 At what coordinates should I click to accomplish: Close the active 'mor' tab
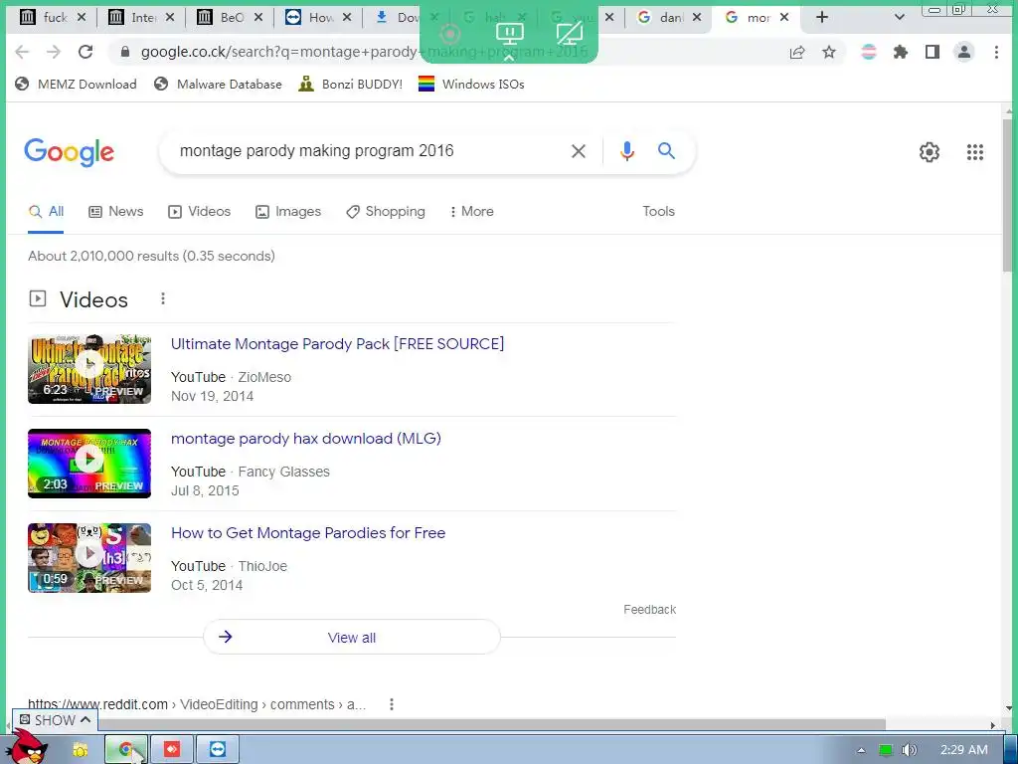pos(784,18)
